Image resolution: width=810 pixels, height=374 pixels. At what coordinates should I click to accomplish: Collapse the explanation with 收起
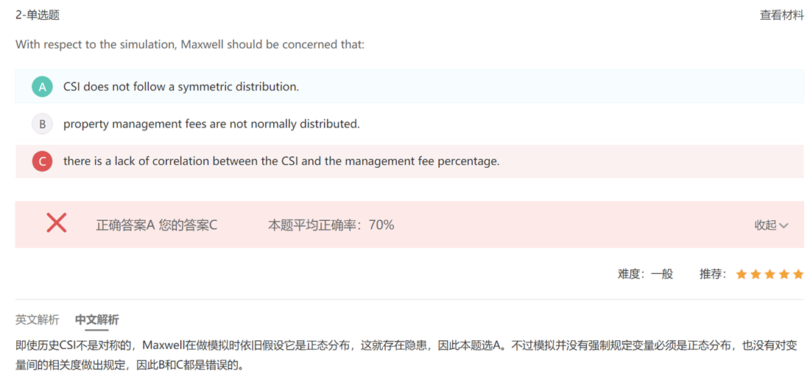pyautogui.click(x=765, y=225)
